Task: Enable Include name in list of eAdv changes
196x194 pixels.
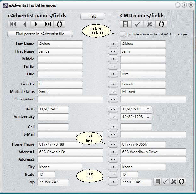Action: click(x=122, y=34)
